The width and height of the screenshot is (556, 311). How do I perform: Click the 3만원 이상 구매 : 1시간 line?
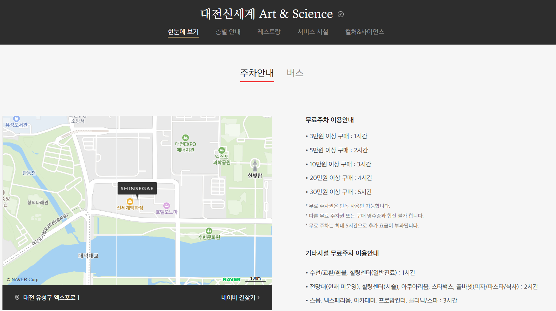pyautogui.click(x=337, y=136)
